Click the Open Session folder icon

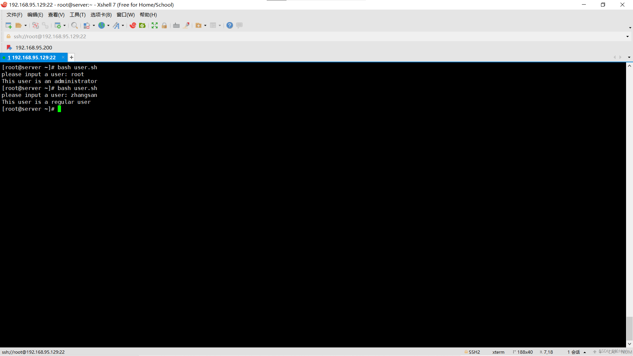pyautogui.click(x=18, y=25)
